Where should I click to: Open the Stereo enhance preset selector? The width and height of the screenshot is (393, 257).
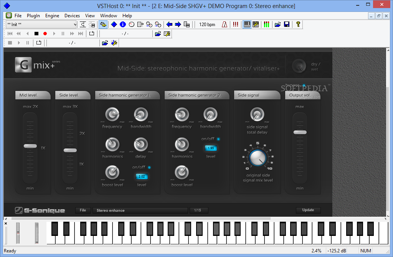[140, 211]
